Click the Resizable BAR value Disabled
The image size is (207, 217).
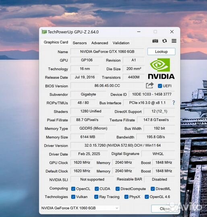[x=159, y=179]
